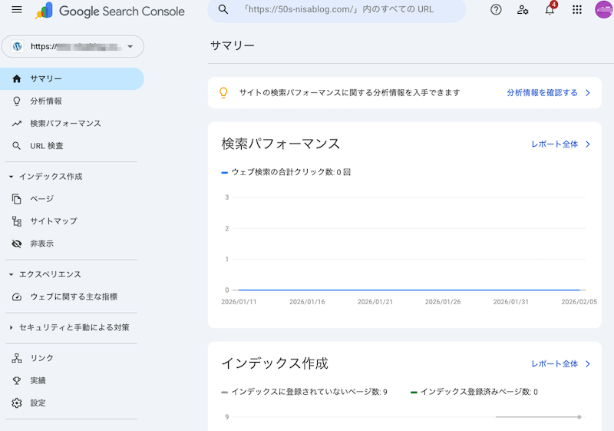This screenshot has height=431, width=614.
Task: Collapse the エクスペリエンス section
Action: tap(12, 274)
